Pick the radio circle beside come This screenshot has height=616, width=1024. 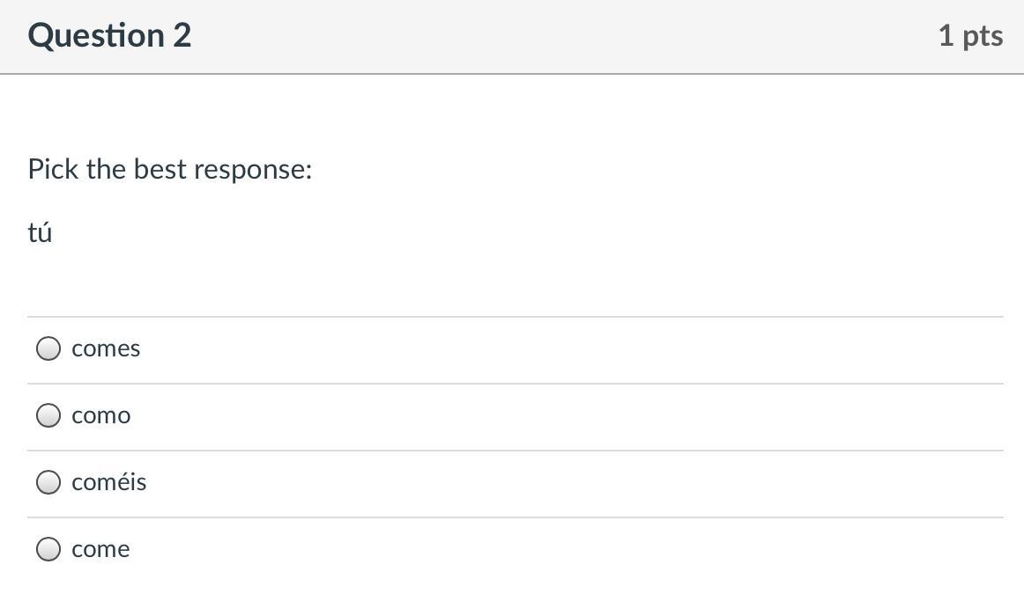(x=48, y=549)
